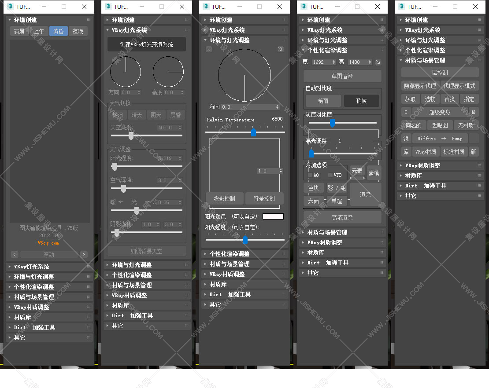Click the 素模 button
Screen dimensions: 489x388
[x=374, y=173]
